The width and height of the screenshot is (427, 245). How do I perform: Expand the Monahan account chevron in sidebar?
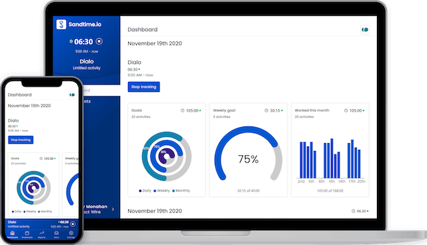(113, 209)
